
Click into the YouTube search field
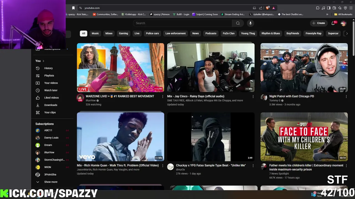tap(182, 23)
